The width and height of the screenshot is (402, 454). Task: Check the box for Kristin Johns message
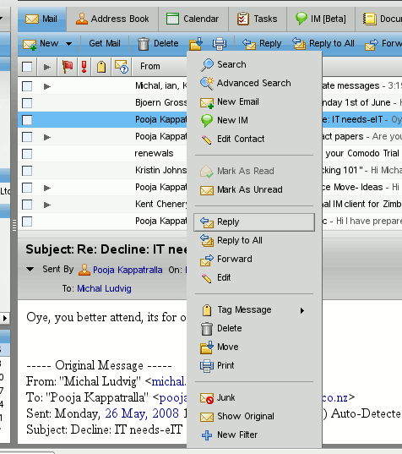(x=27, y=171)
